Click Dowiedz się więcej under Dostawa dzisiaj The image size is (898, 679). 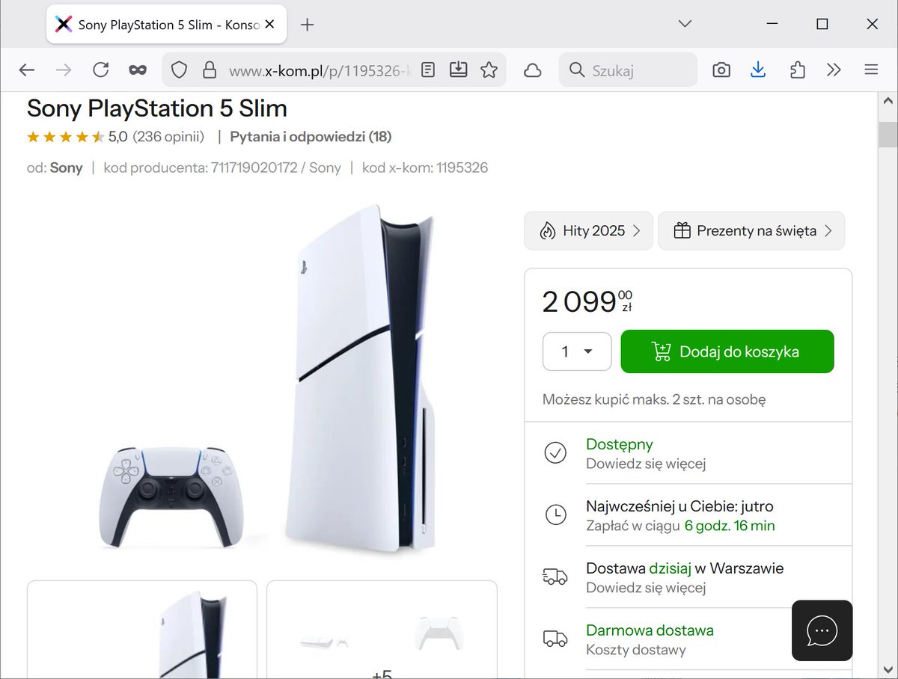[646, 588]
